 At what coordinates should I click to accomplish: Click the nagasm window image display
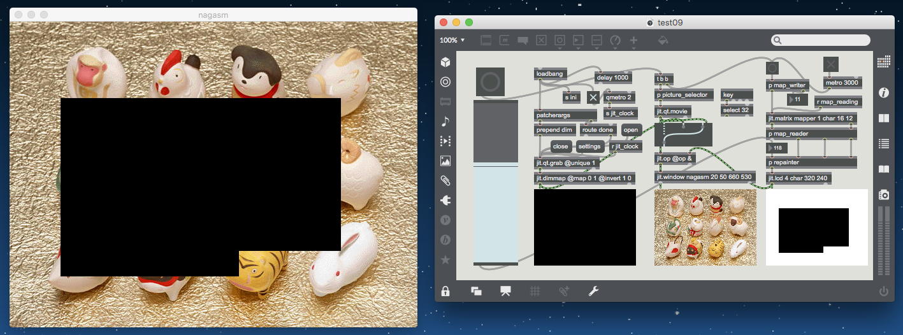click(213, 174)
